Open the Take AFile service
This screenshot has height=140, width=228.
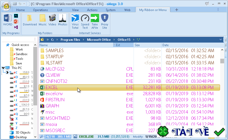coord(95,22)
